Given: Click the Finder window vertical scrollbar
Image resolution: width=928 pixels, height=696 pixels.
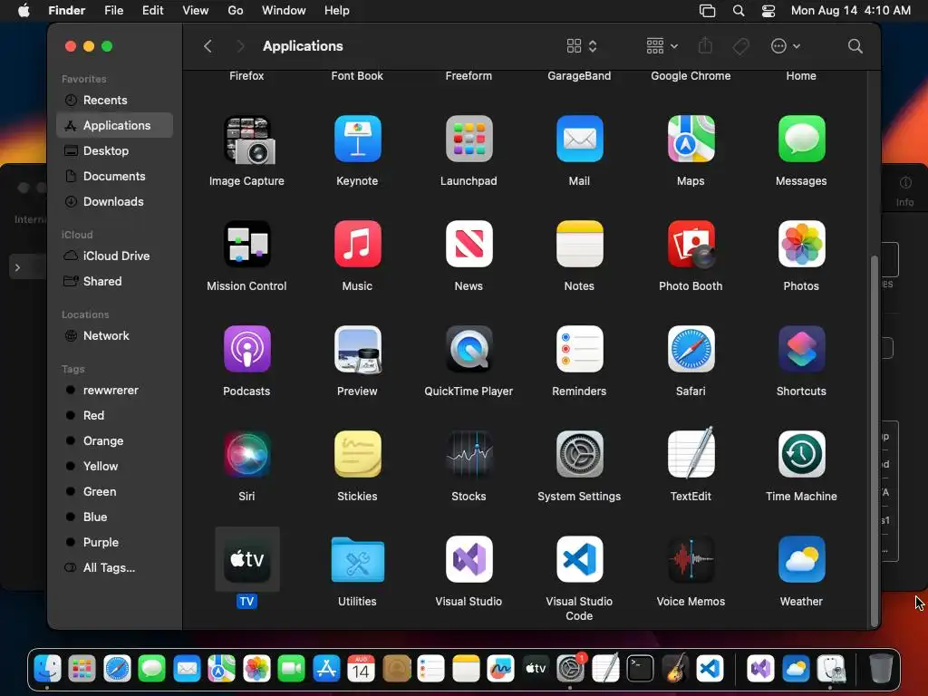Looking at the screenshot, I should [x=875, y=441].
